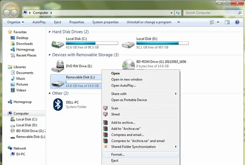This screenshot has width=245, height=165.
Task: Open the Help question mark icon
Action: coord(237,22)
